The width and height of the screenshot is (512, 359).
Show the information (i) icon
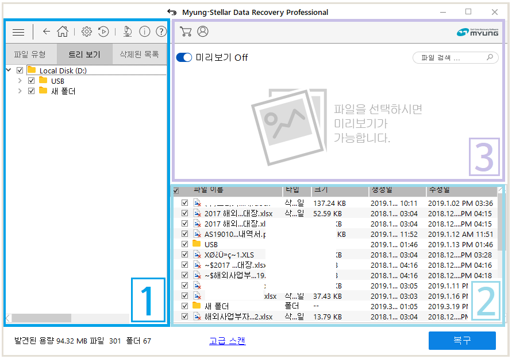point(144,32)
